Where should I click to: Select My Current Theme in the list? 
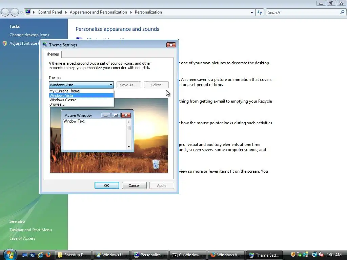(81, 91)
